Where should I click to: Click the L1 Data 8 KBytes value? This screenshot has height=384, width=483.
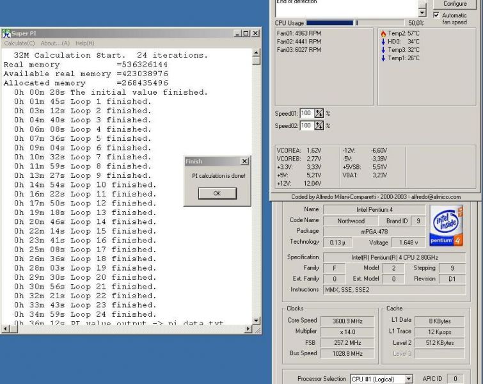(439, 321)
